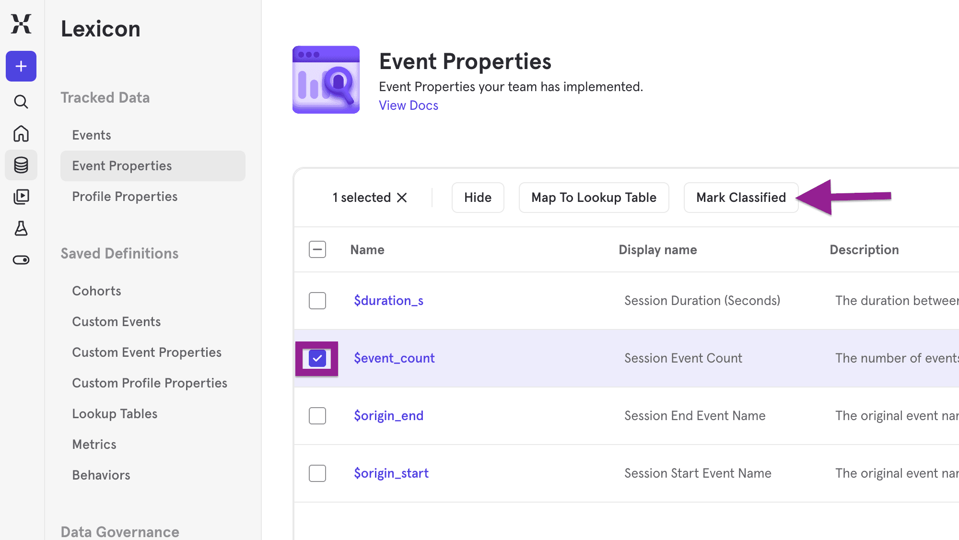Viewport: 959px width, 540px height.
Task: Open Events in Tracked Data menu
Action: pyautogui.click(x=92, y=135)
